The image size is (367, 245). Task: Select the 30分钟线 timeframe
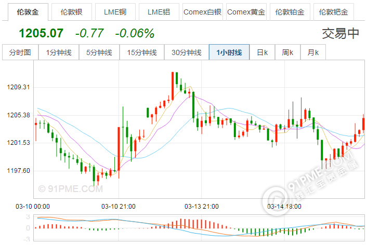[187, 52]
